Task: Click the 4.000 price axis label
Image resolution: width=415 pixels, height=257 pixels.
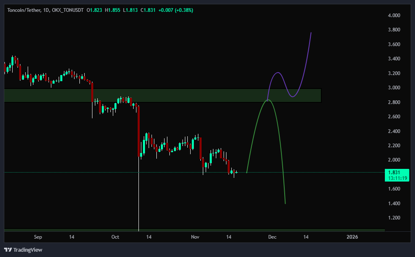Action: [394, 16]
